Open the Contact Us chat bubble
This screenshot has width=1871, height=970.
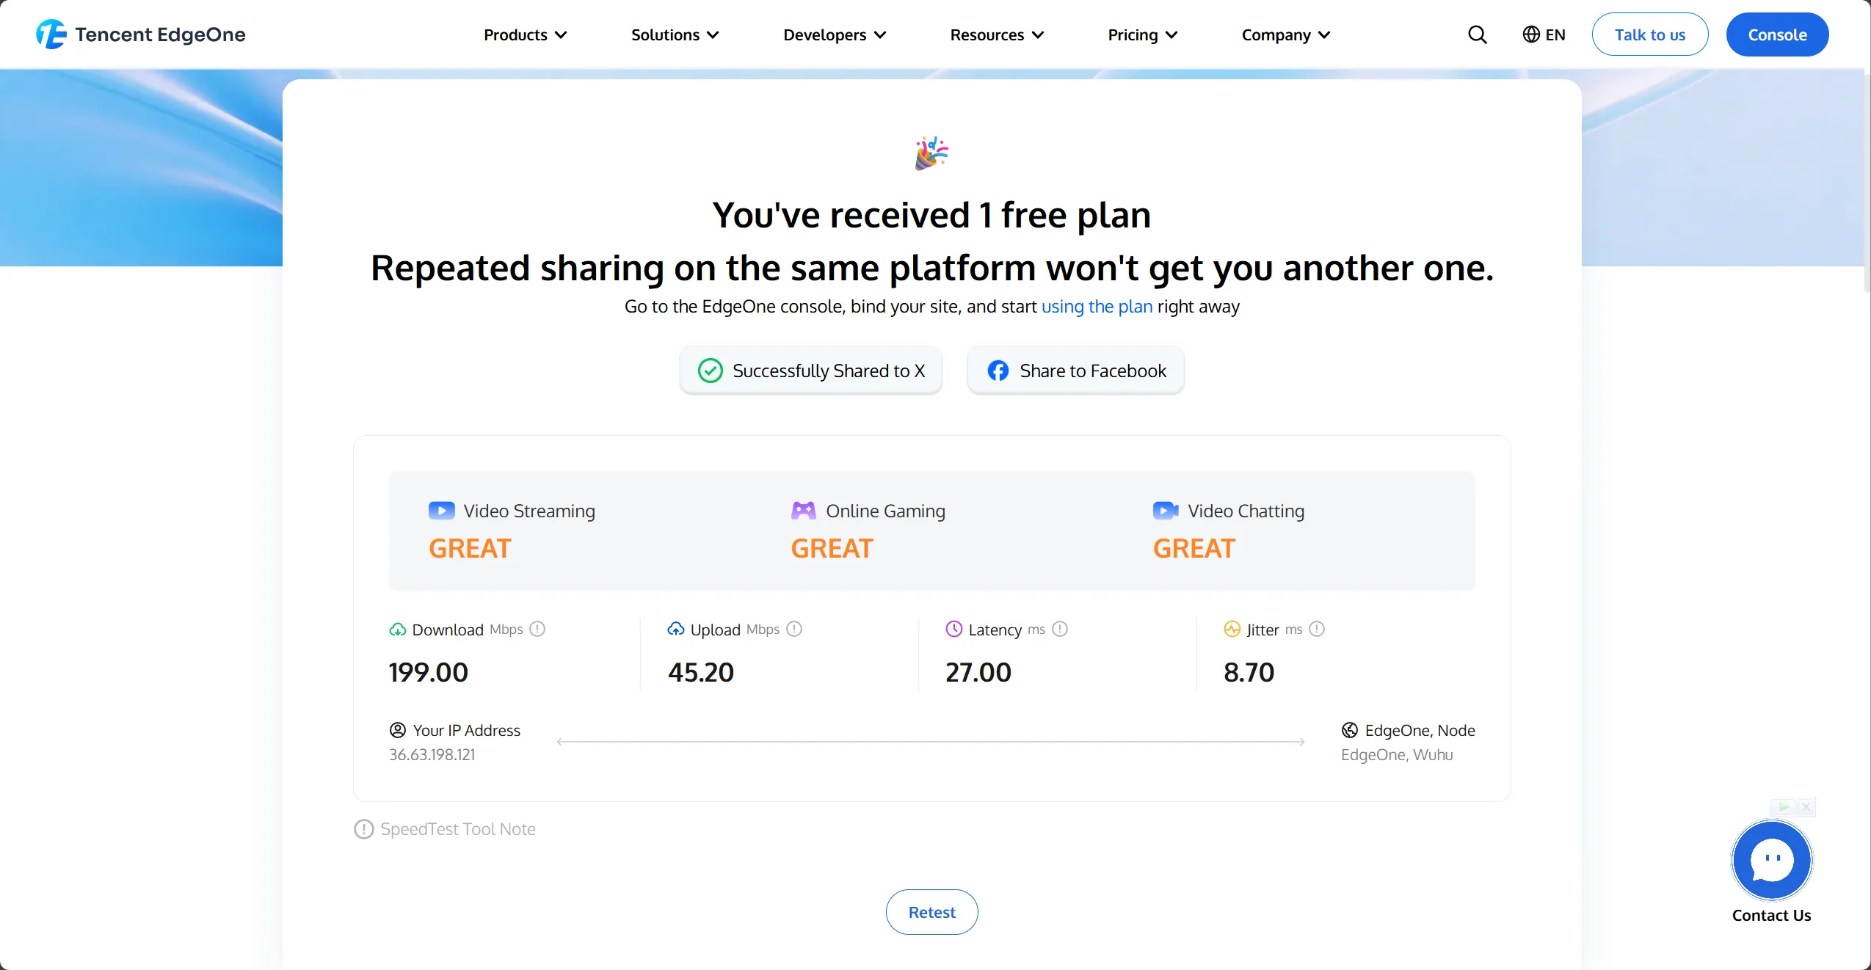pos(1771,861)
